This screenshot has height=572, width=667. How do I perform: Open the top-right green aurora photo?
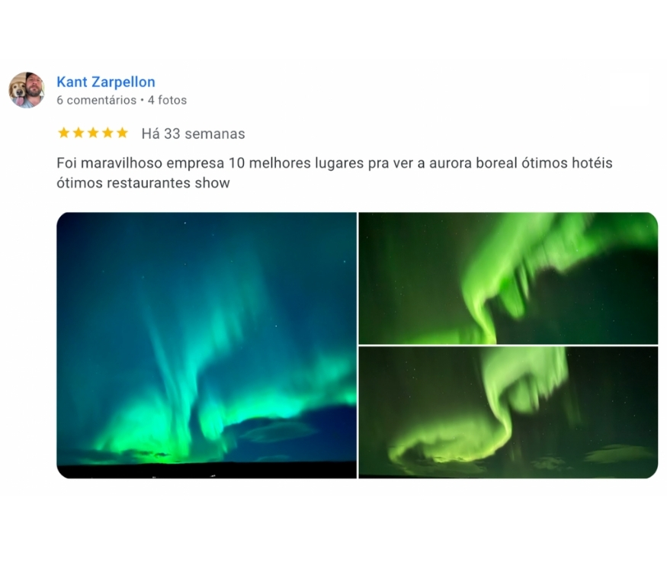[508, 278]
